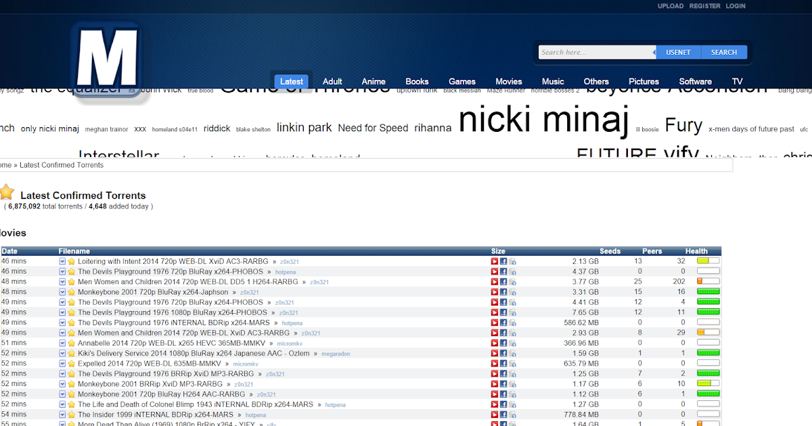Click gray page icon in Loitering with Intent row

512,261
